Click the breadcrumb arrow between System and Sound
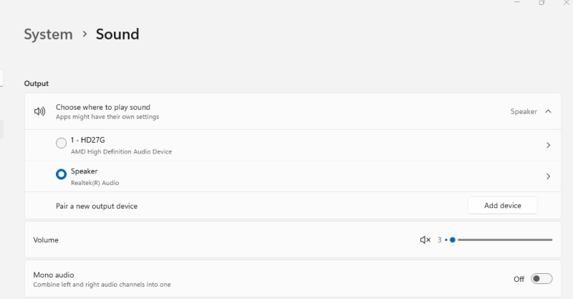 [x=84, y=34]
